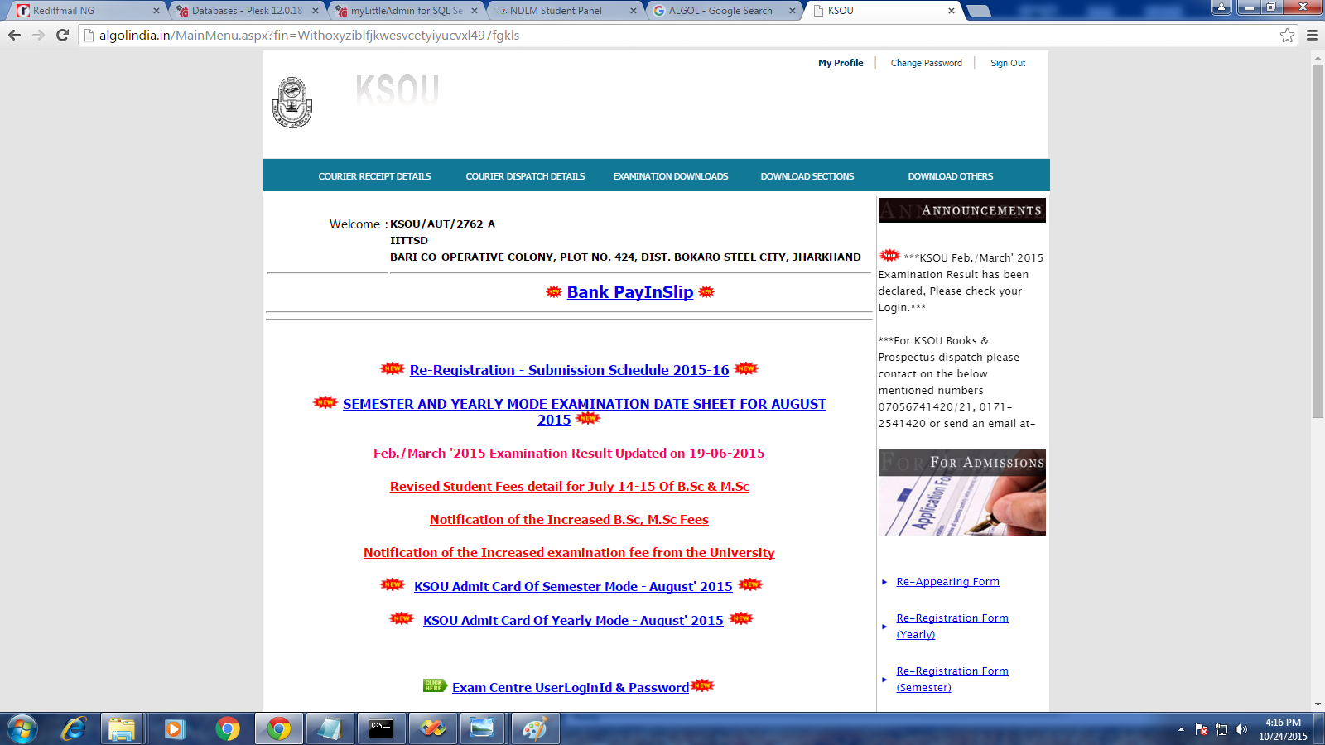Launch the Paint app from the taskbar

coord(535,728)
